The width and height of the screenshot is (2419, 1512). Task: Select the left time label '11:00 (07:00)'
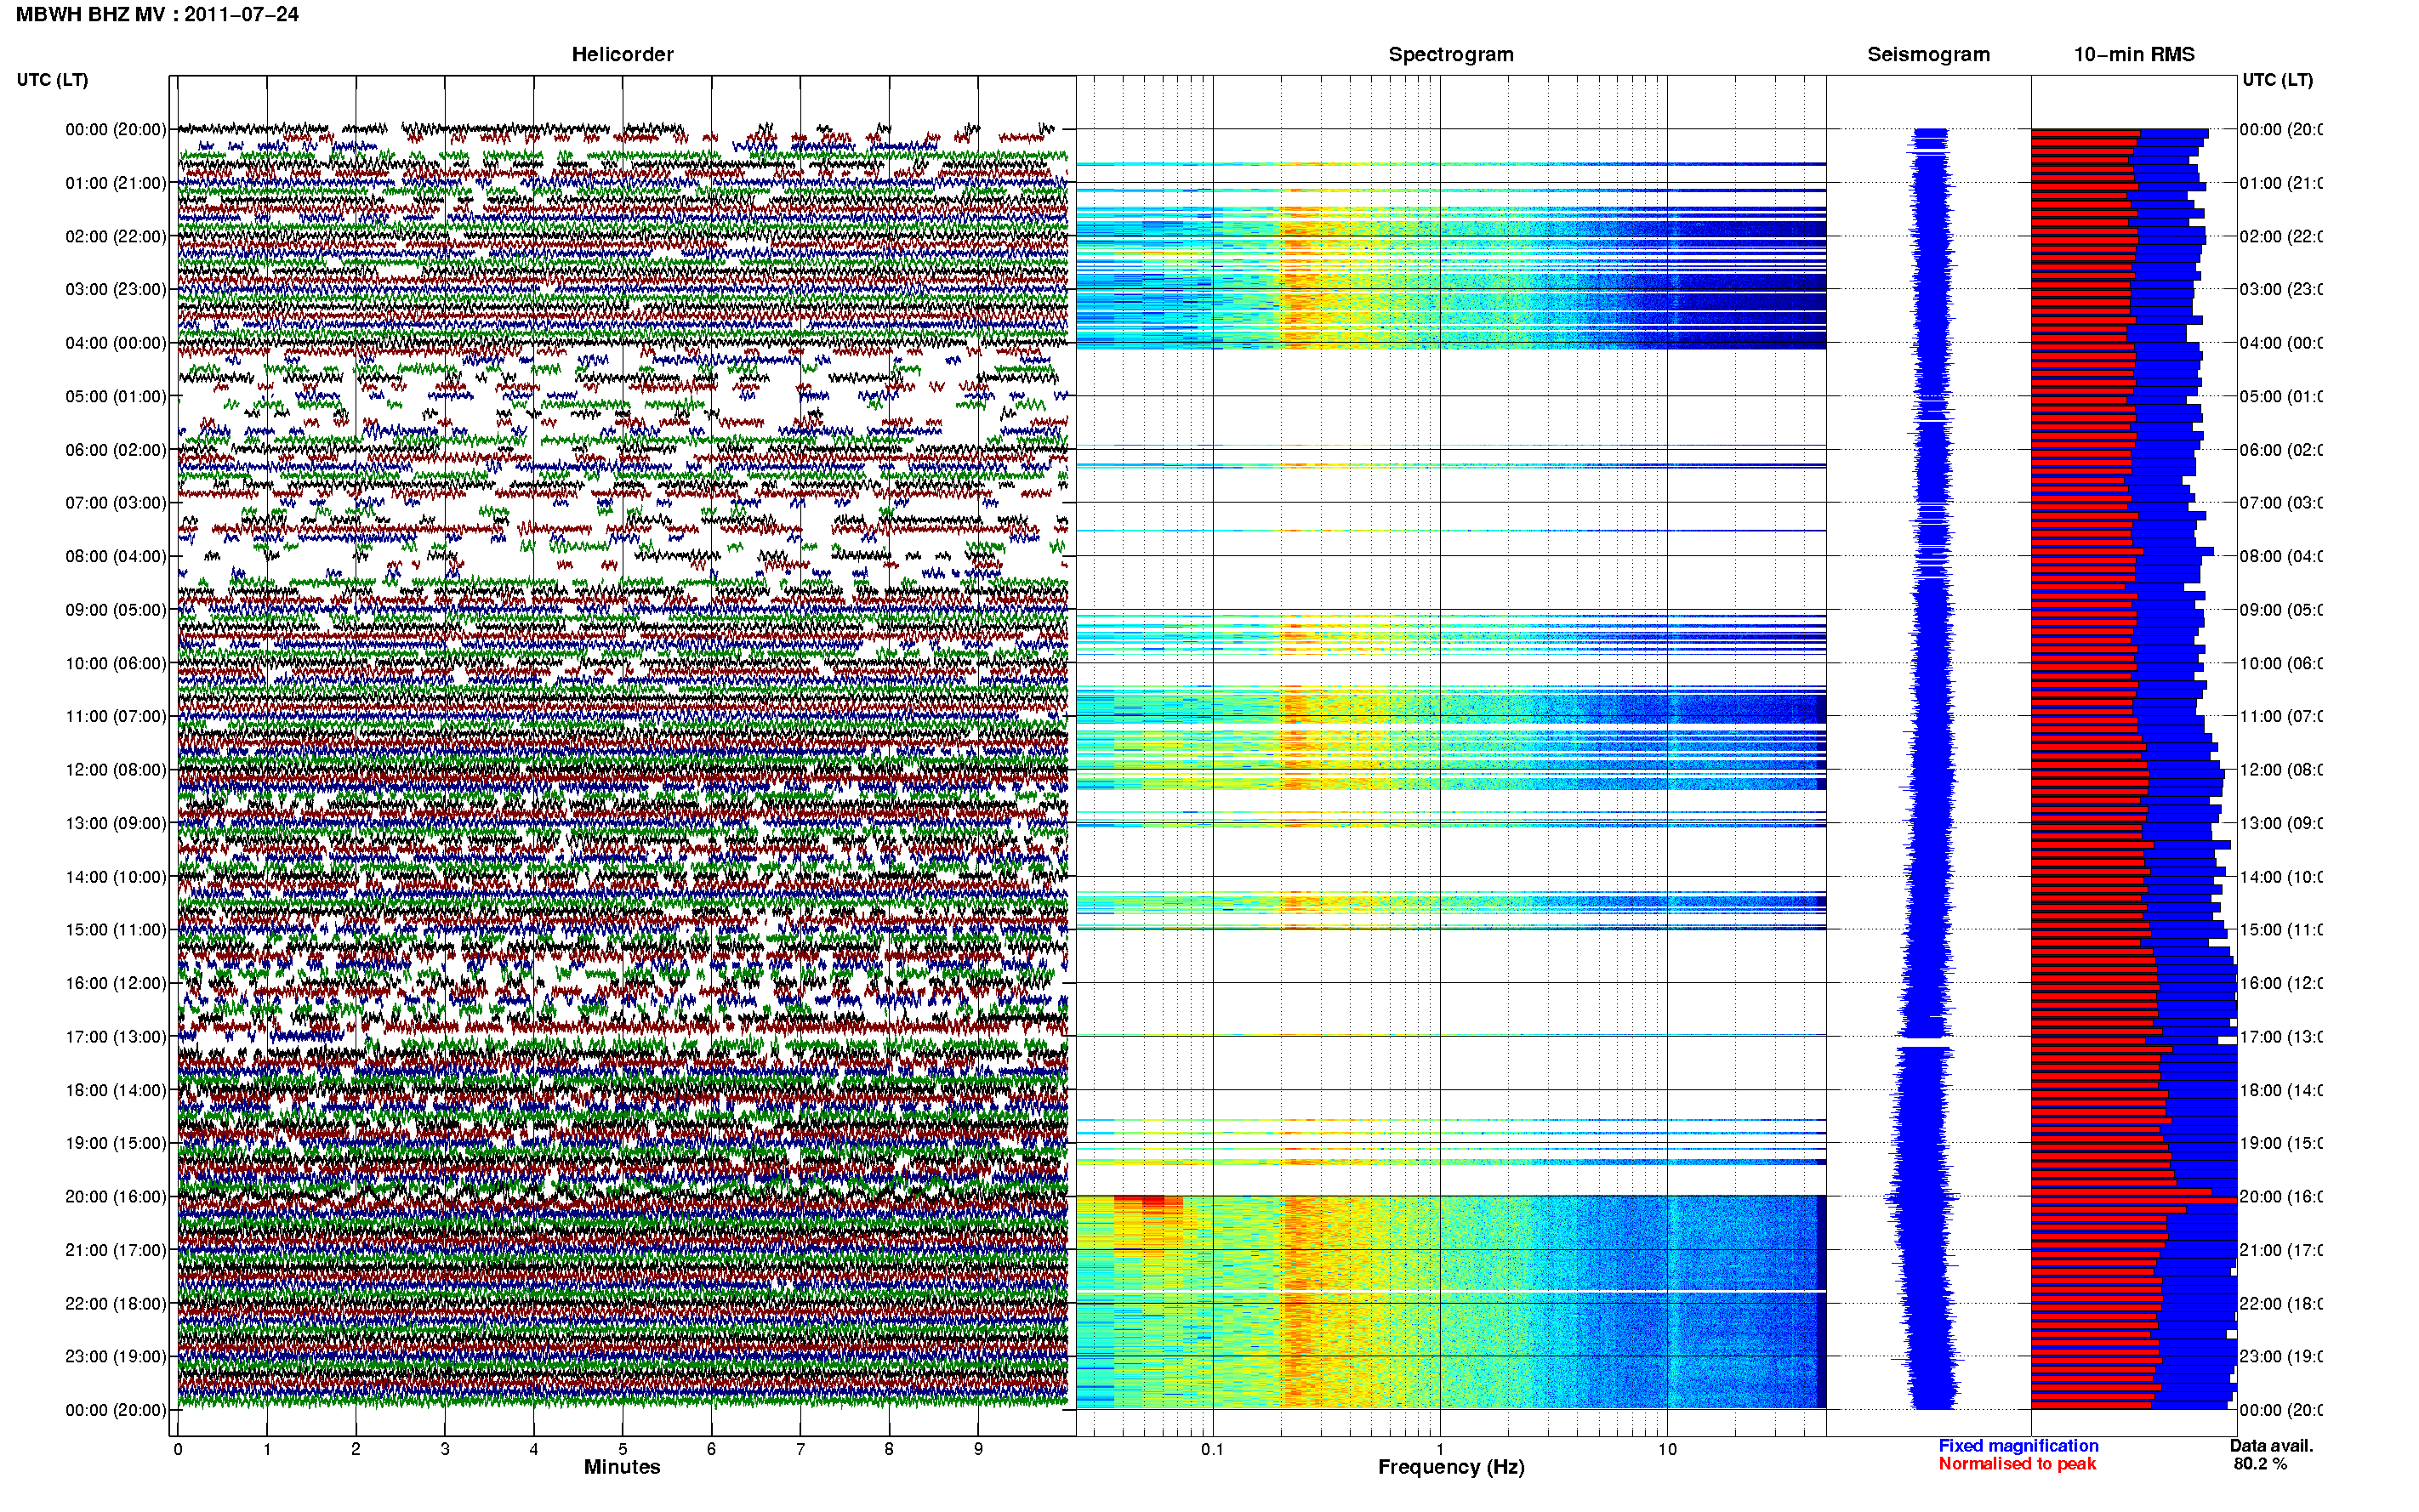point(116,716)
